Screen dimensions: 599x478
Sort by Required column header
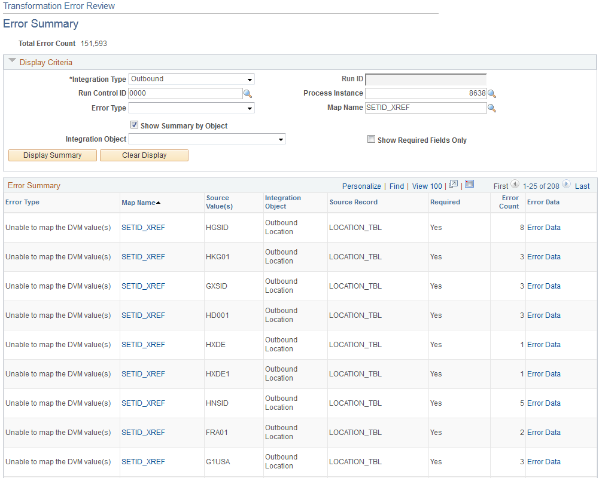[445, 202]
